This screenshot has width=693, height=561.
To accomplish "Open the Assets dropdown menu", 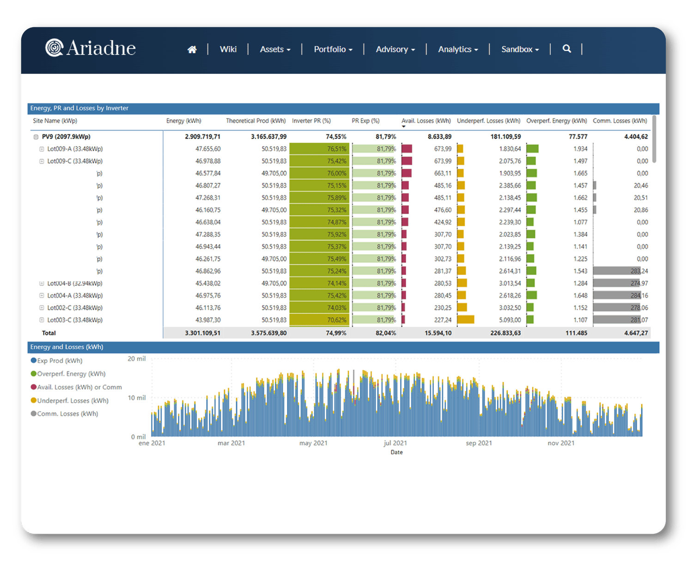I will 275,49.
